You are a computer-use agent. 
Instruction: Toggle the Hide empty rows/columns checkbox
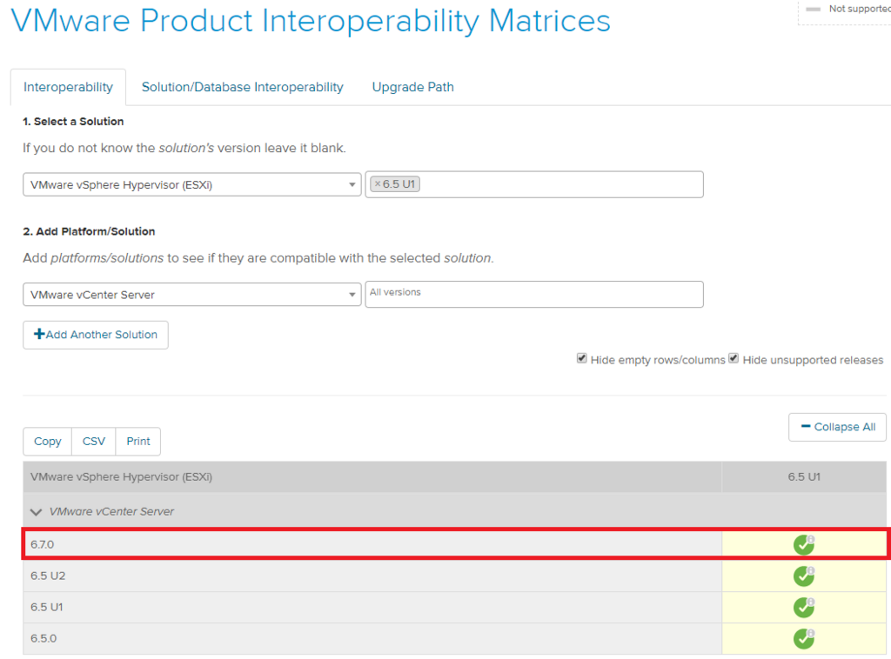(582, 358)
